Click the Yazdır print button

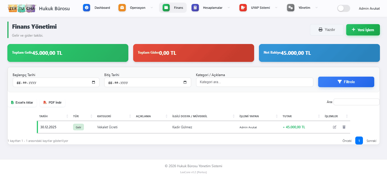pyautogui.click(x=327, y=30)
